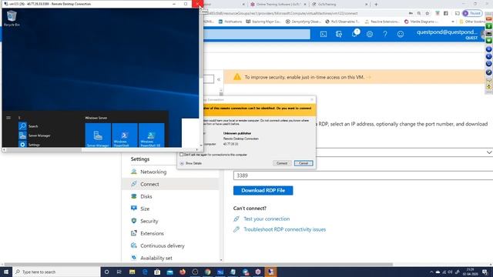Open Availability set in the Settings menu

point(170,258)
